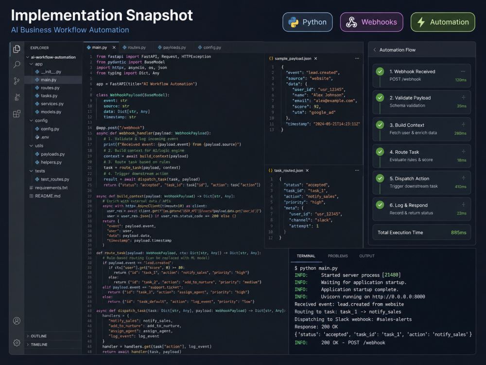
Task: Click the sample_payload.json file title
Action: [x=293, y=58]
